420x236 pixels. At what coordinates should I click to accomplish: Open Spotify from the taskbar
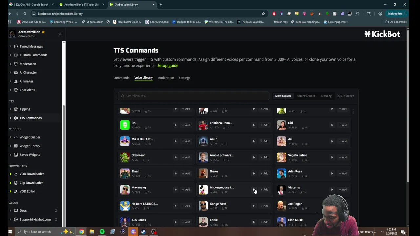(x=102, y=232)
